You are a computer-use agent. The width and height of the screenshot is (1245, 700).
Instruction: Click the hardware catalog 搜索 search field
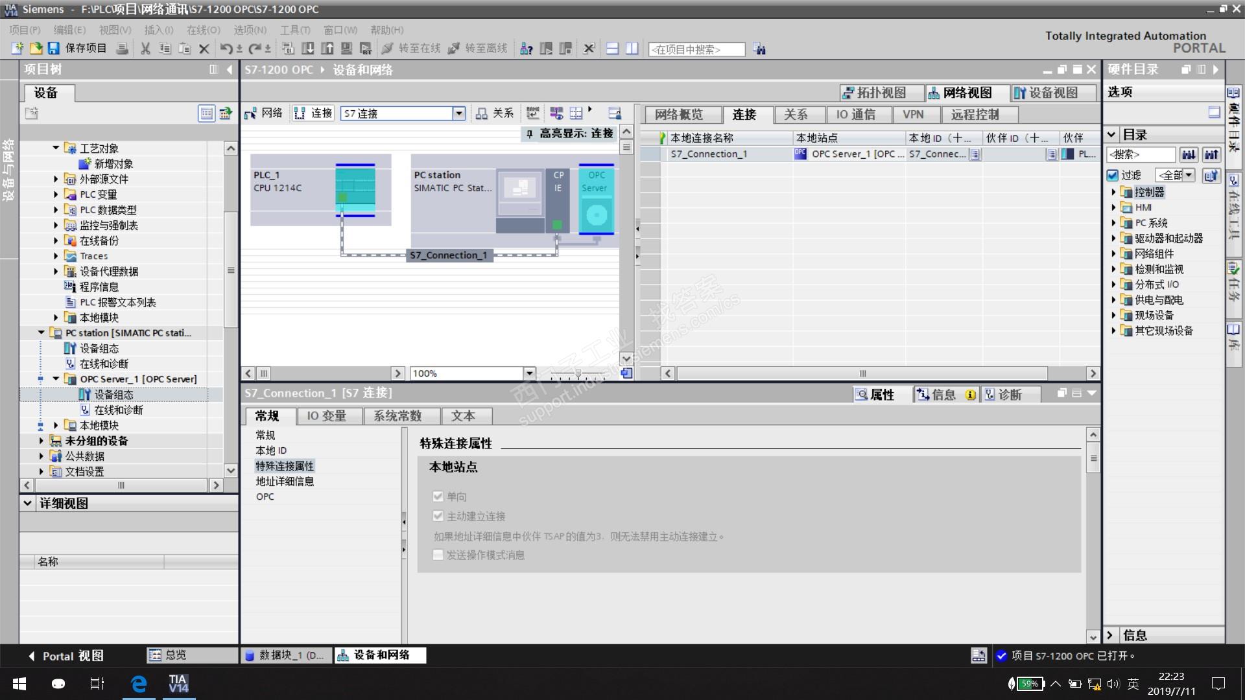(x=1141, y=154)
